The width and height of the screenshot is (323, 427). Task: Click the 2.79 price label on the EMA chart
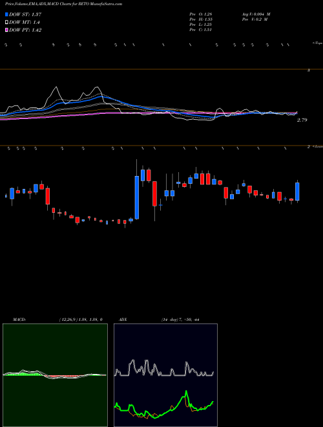click(302, 120)
